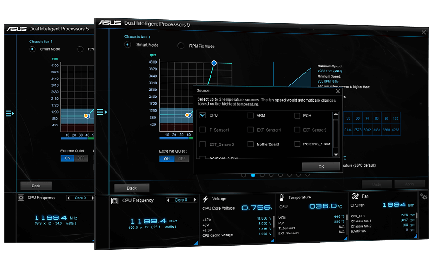Screen dimensions: 434x276
Task: Select orange fan curve point in front window
Action: (187, 115)
